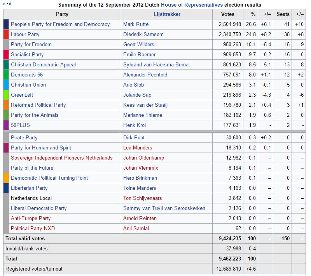
Task: Open the Liberal Democratic Party link
Action: tap(38, 208)
